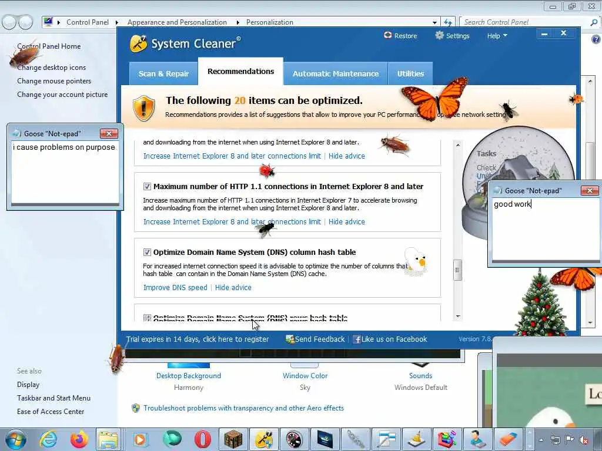Open the speedometer gauge taskbar icon
602x451 pixels.
[295, 439]
